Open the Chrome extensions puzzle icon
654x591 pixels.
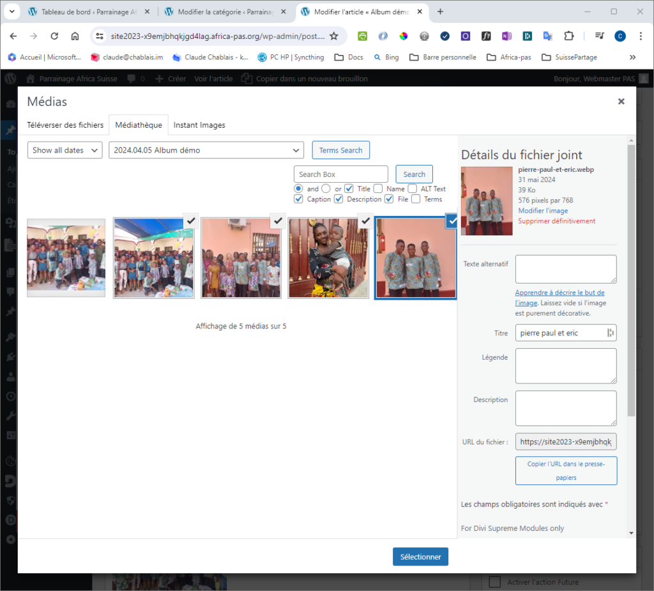569,36
